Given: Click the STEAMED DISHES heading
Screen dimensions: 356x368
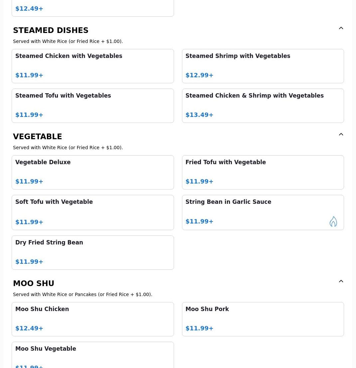Looking at the screenshot, I should [51, 30].
